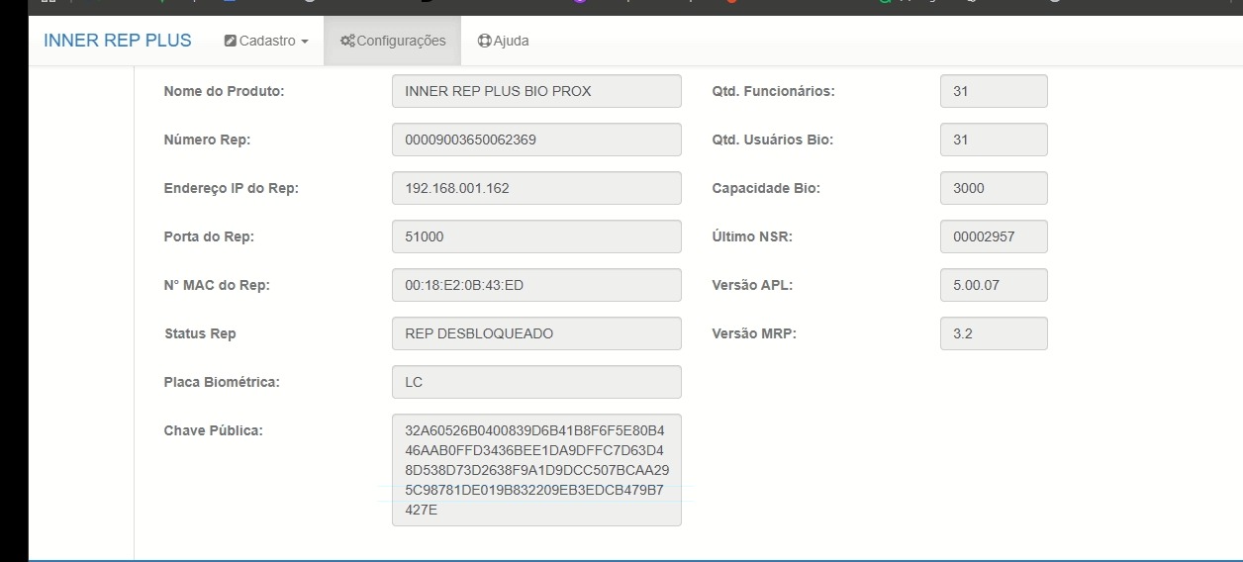
Task: Click the Último NSR field
Action: pyautogui.click(x=993, y=236)
